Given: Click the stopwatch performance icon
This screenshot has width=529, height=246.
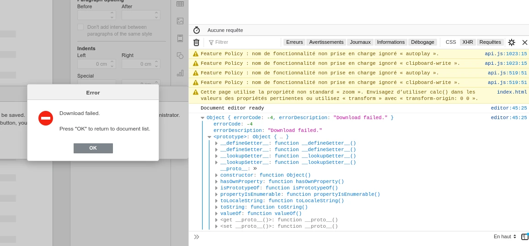Looking at the screenshot, I should (x=197, y=30).
